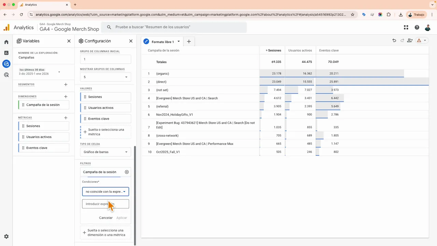Share the exploration with users icon
This screenshot has width=437, height=246.
coord(410,41)
